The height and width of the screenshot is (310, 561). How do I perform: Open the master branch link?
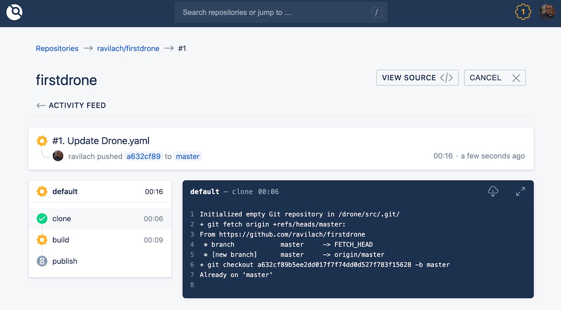point(188,156)
